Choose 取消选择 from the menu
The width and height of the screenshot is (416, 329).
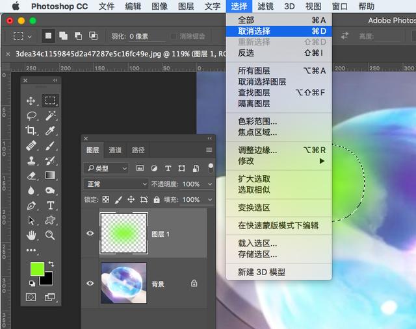pyautogui.click(x=279, y=31)
